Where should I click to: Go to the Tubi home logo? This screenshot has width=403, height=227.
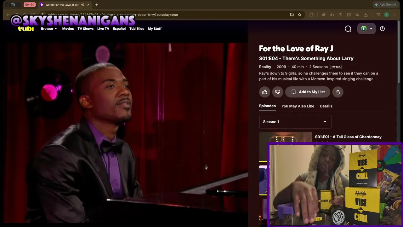(26, 29)
